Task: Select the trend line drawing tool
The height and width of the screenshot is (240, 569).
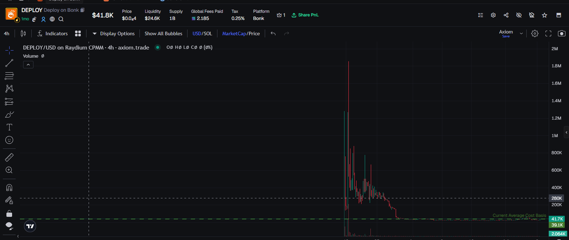Action: (x=9, y=63)
